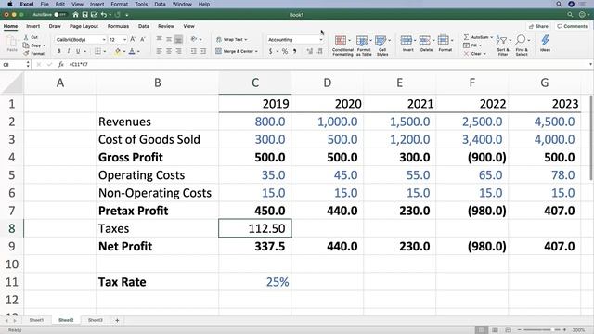Image resolution: width=594 pixels, height=334 pixels.
Task: Open the Tools menu in the macOS menu bar
Action: 141,4
